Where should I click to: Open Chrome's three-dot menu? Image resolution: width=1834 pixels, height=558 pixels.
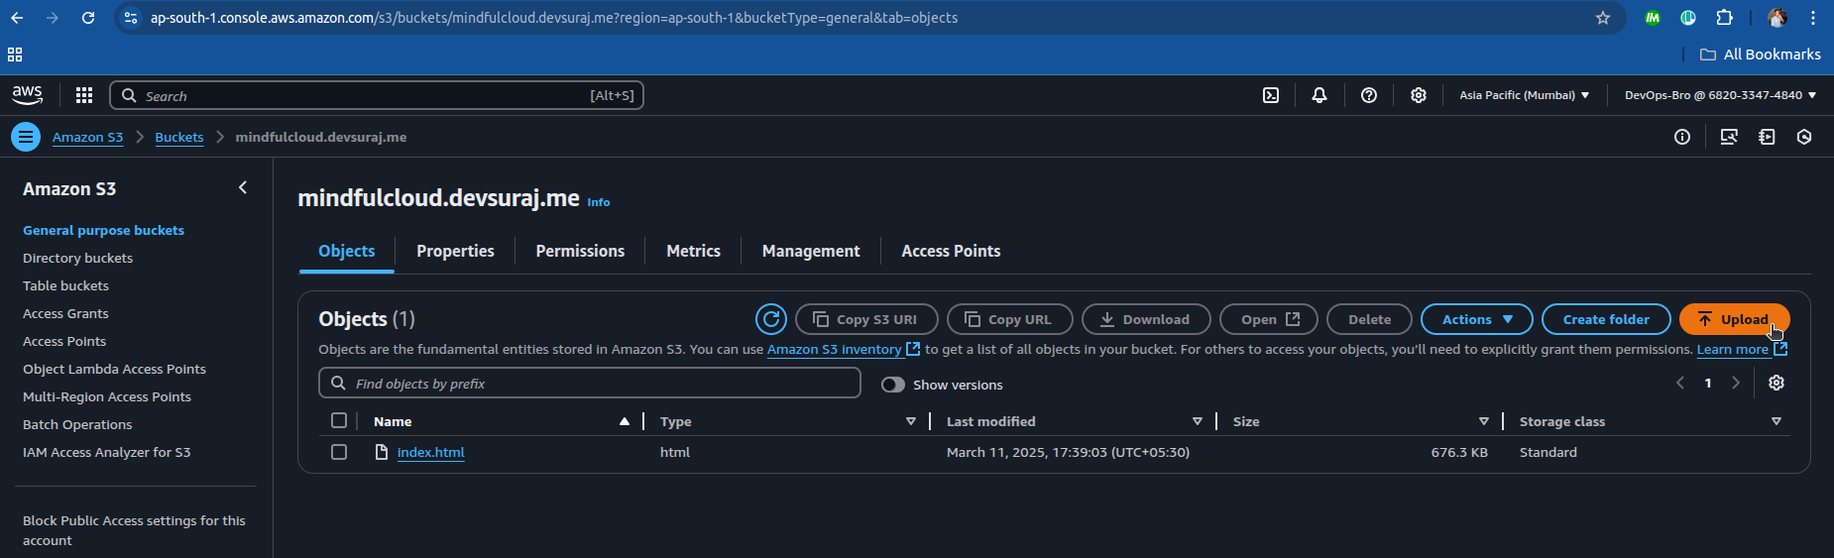[1813, 18]
